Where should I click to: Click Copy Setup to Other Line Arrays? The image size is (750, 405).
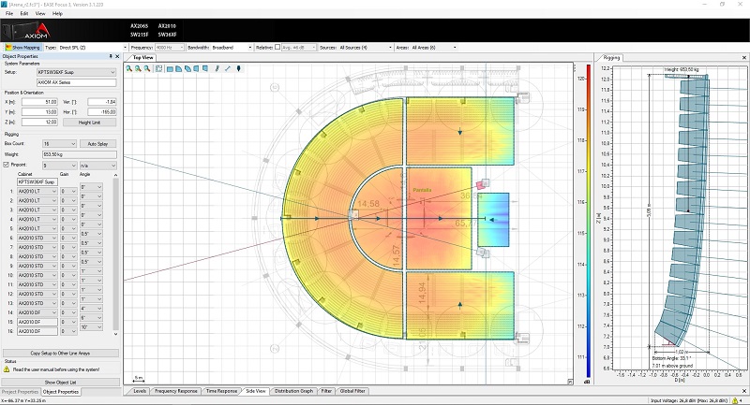point(60,353)
